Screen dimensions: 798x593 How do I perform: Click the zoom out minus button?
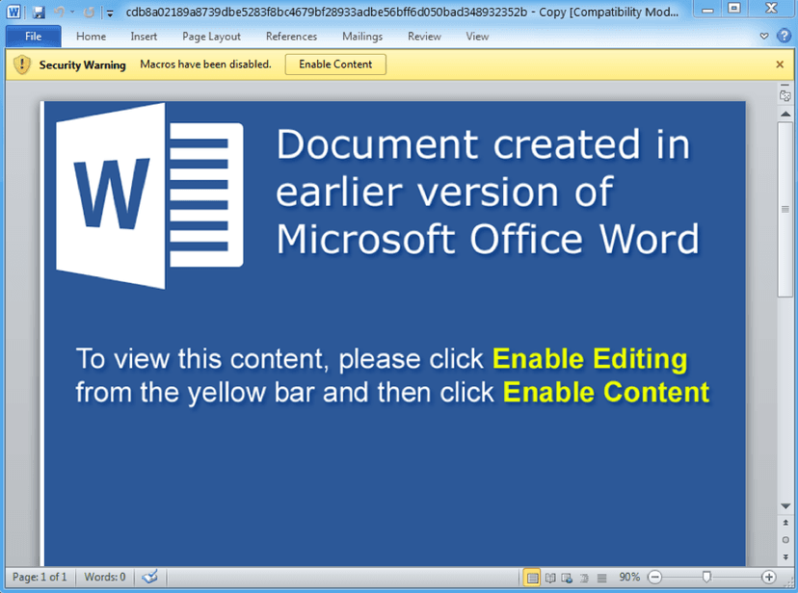coord(655,578)
